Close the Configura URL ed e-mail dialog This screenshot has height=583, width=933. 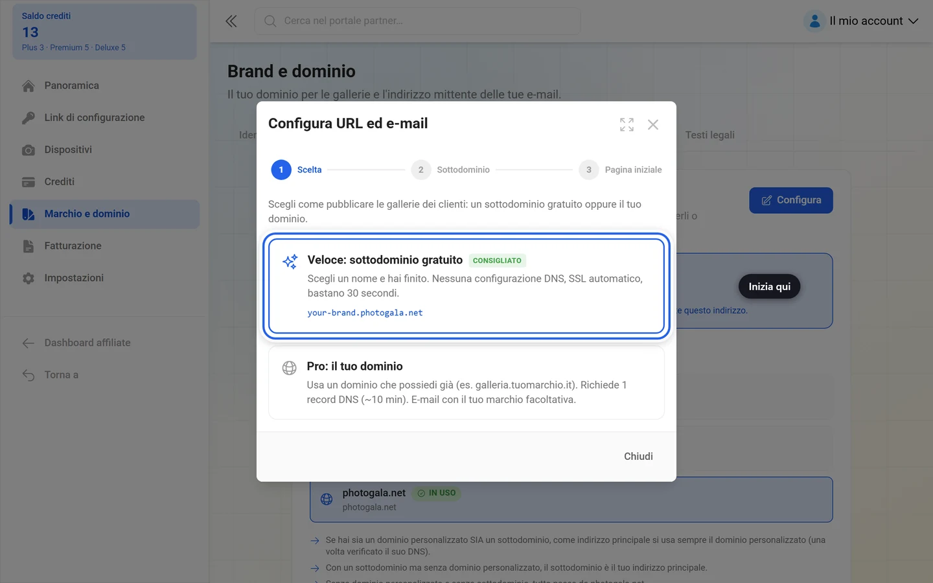pyautogui.click(x=653, y=124)
